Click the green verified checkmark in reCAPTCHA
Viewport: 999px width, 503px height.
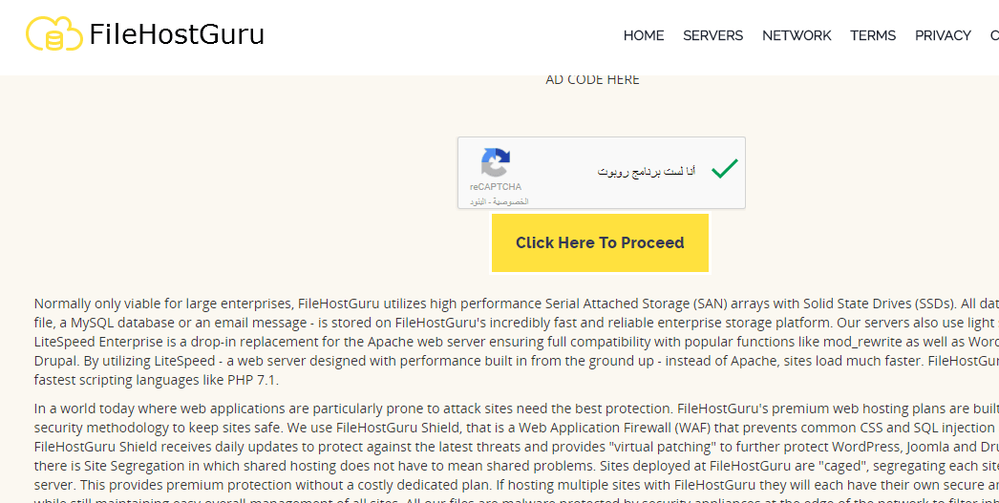[x=725, y=169]
